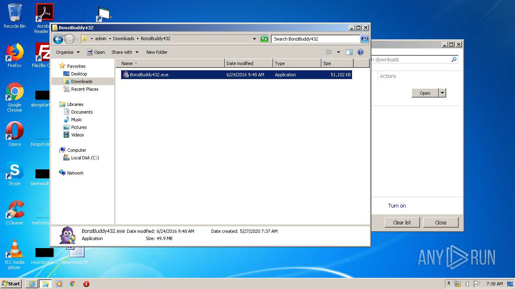Image resolution: width=515 pixels, height=289 pixels.
Task: Click Open button in background window
Action: pyautogui.click(x=425, y=93)
